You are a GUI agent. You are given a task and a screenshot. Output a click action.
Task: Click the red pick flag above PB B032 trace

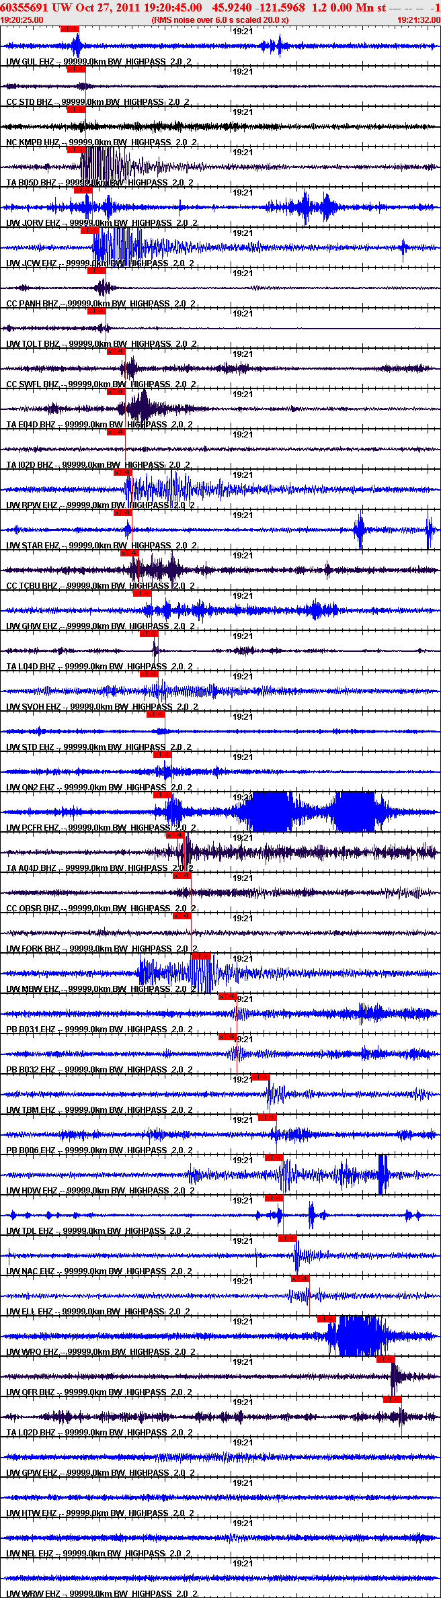[228, 1037]
